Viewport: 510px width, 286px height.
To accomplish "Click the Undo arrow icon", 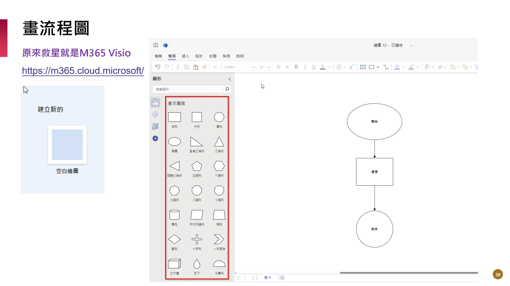I will [x=158, y=67].
